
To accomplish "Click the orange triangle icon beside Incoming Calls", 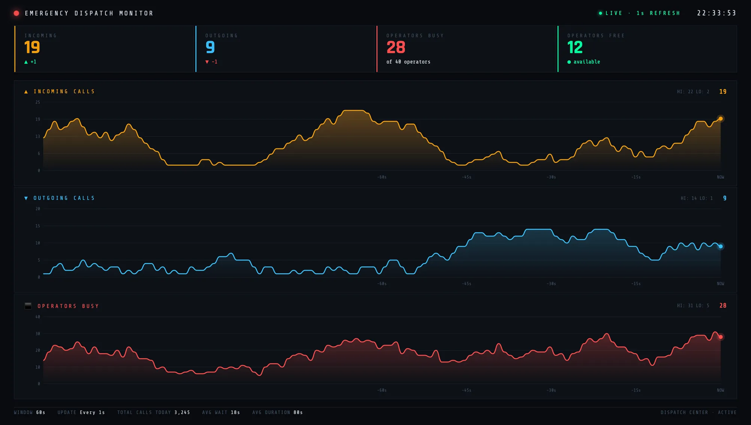I will tap(26, 92).
